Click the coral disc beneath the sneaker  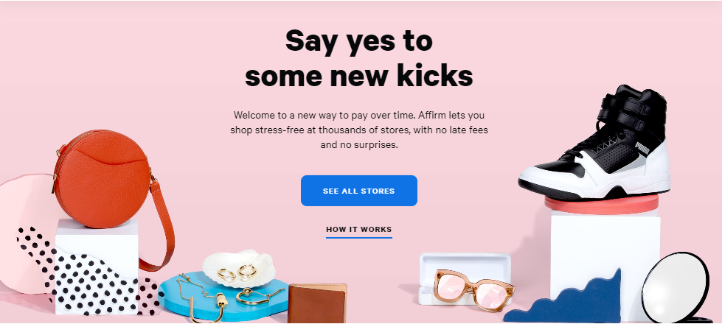[x=601, y=203]
